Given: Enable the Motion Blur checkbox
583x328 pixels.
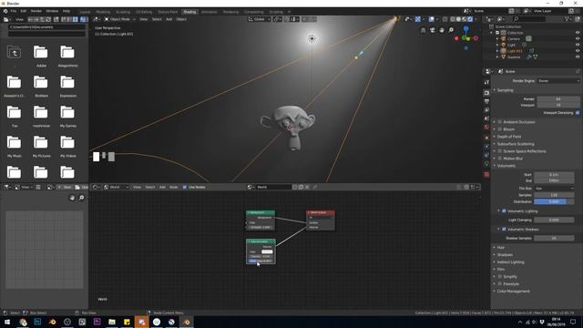Looking at the screenshot, I should tap(500, 159).
